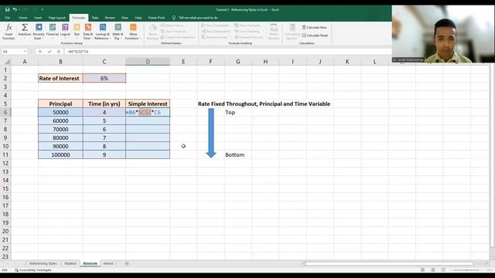
Task: Switch to the Review ribbon tab
Action: (110, 18)
